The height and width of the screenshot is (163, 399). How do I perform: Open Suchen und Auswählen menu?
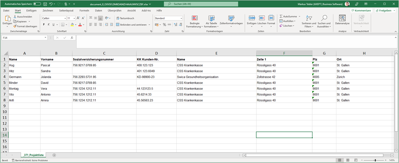pyautogui.click(x=324, y=22)
